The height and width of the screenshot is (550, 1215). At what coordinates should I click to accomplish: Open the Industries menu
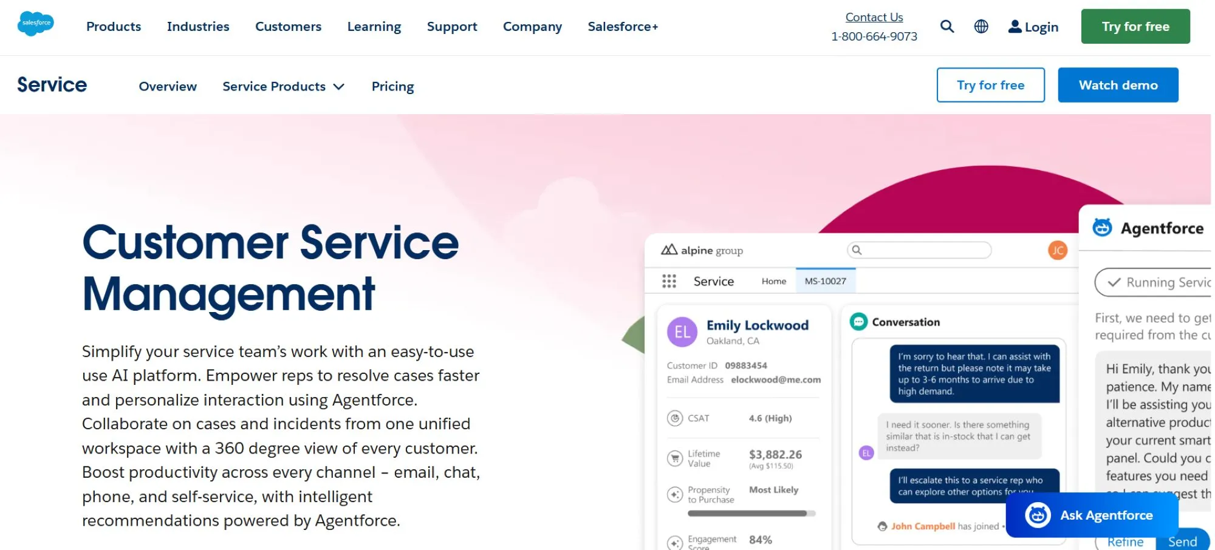coord(198,27)
